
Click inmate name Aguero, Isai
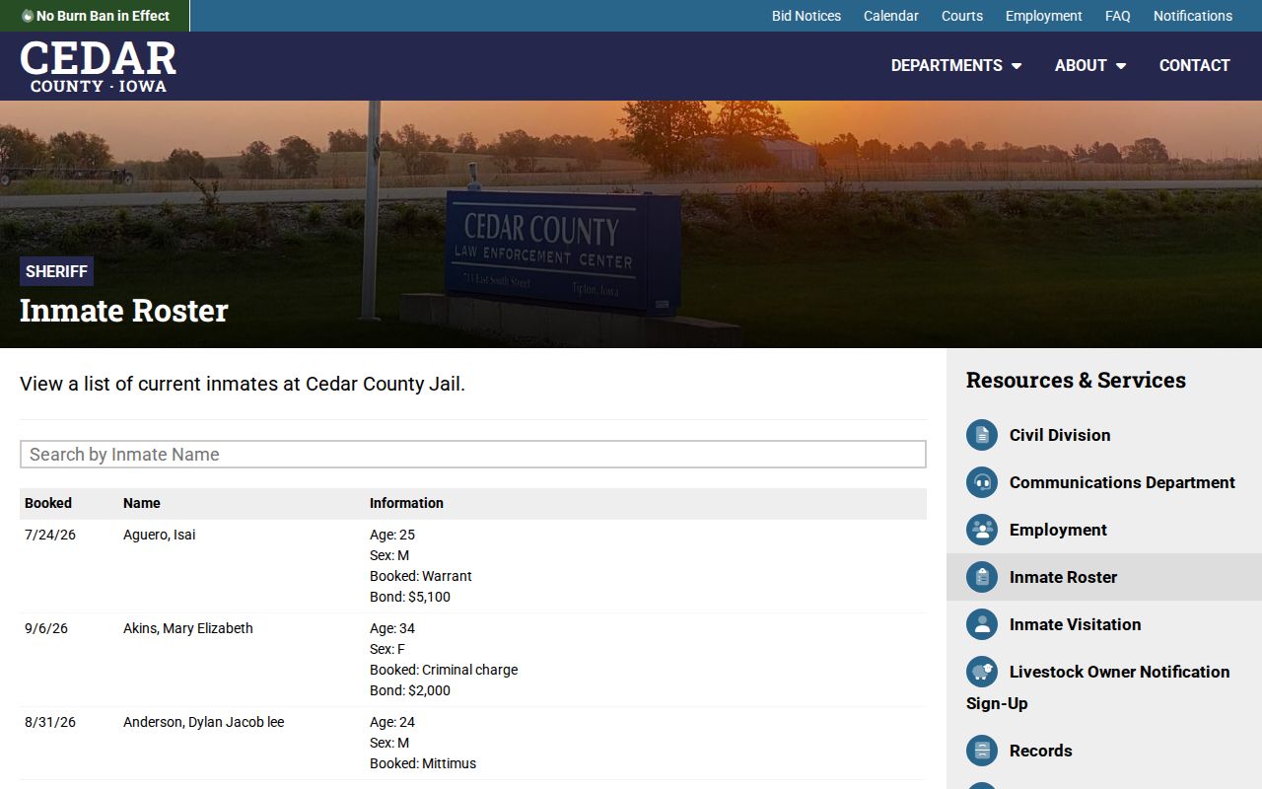159,535
